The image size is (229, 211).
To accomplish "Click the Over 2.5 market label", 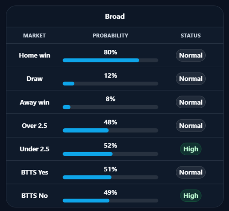I will 34,126.
